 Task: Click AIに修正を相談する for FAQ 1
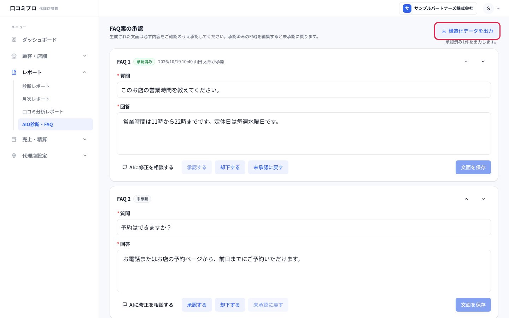[148, 167]
